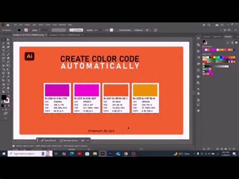The height and width of the screenshot is (179, 239).
Task: Adjust the stroke weight stepper arrows
Action: click(x=40, y=30)
